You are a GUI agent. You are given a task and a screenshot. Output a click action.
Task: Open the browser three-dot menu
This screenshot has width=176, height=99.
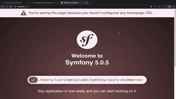point(173,7)
